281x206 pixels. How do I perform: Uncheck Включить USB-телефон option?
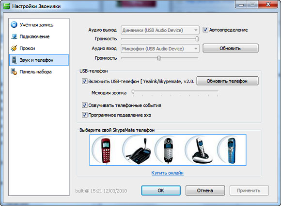click(84, 81)
